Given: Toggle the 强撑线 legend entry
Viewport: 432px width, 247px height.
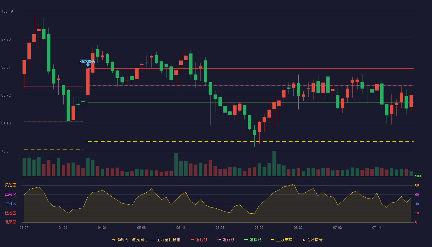Looking at the screenshot, I should coord(253,240).
